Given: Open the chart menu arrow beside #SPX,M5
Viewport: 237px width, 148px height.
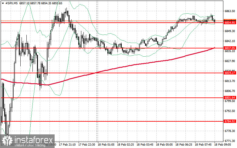Looking at the screenshot, I should click(x=3, y=3).
